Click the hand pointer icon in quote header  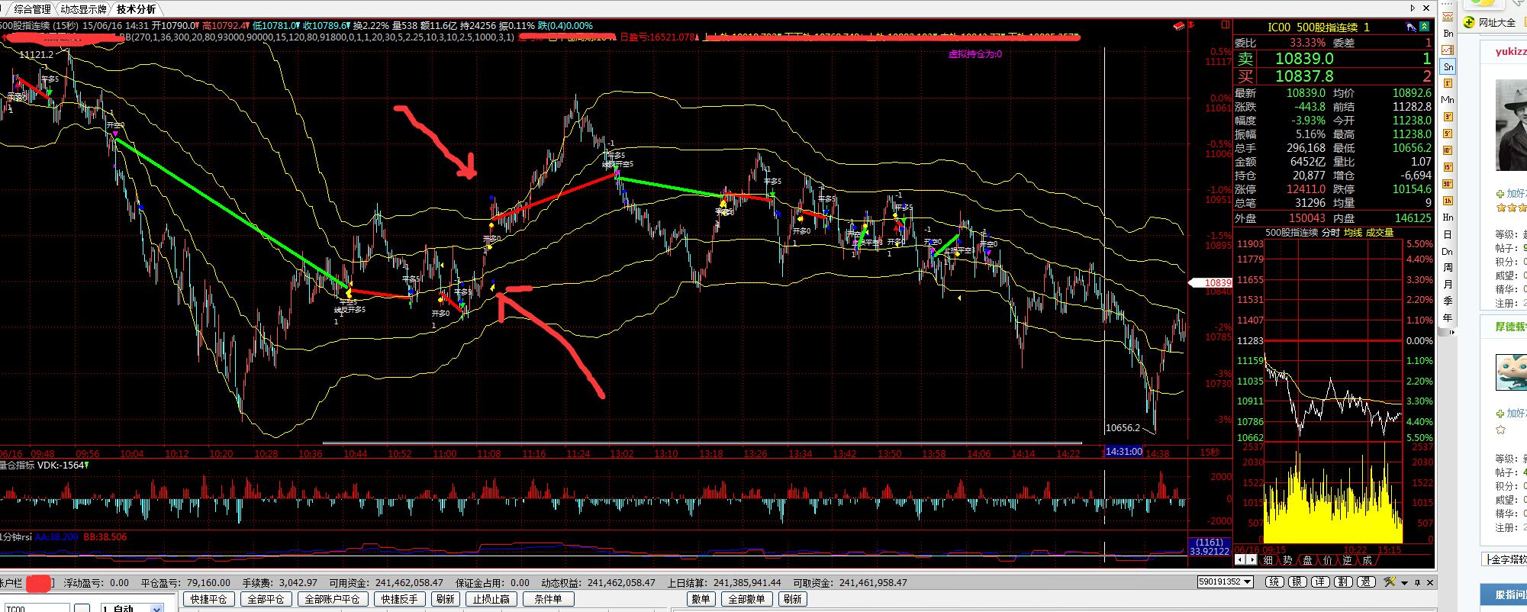pyautogui.click(x=1411, y=26)
